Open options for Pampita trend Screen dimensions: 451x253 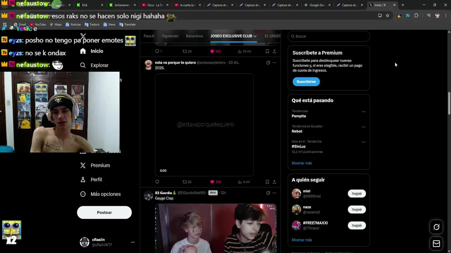(364, 112)
